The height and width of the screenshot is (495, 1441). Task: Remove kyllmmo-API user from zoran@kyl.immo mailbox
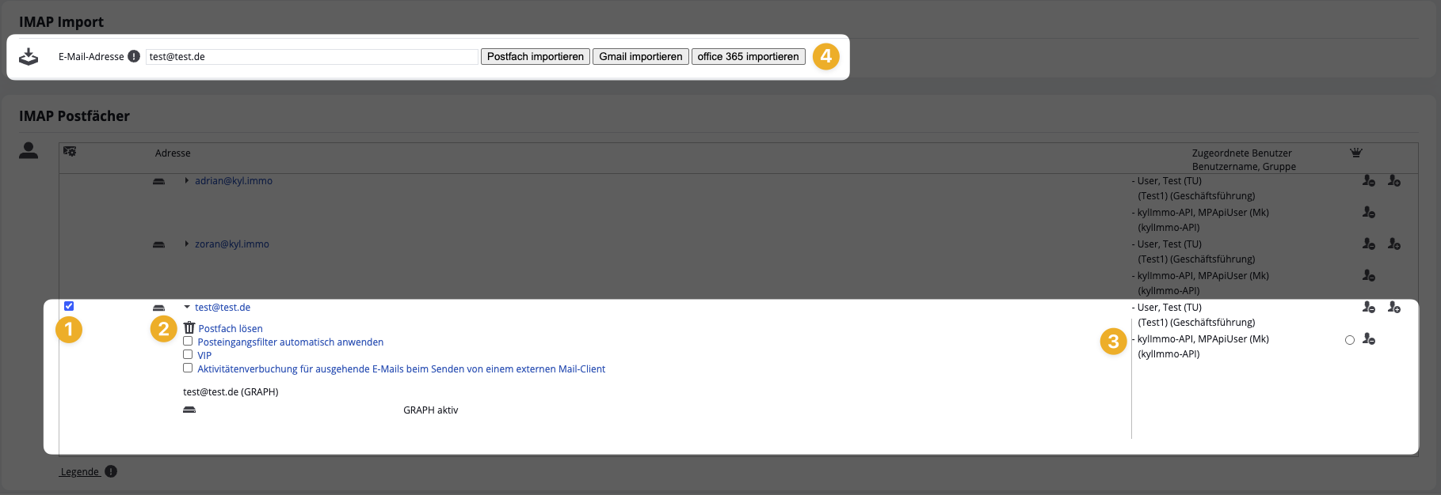click(1368, 276)
